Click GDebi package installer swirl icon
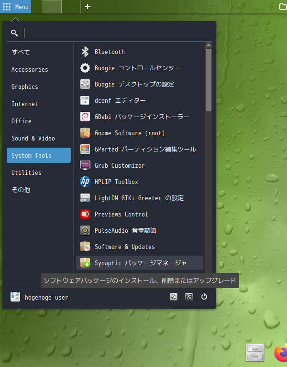The height and width of the screenshot is (367, 287). pos(85,117)
